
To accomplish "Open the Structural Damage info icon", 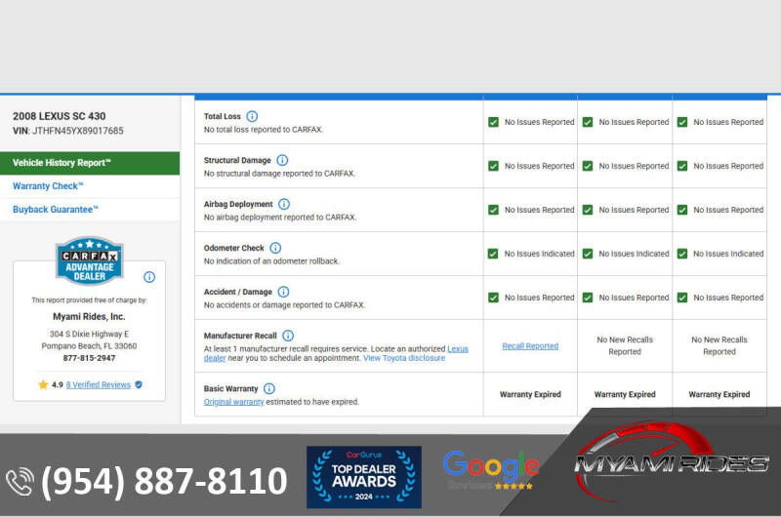I will point(282,160).
